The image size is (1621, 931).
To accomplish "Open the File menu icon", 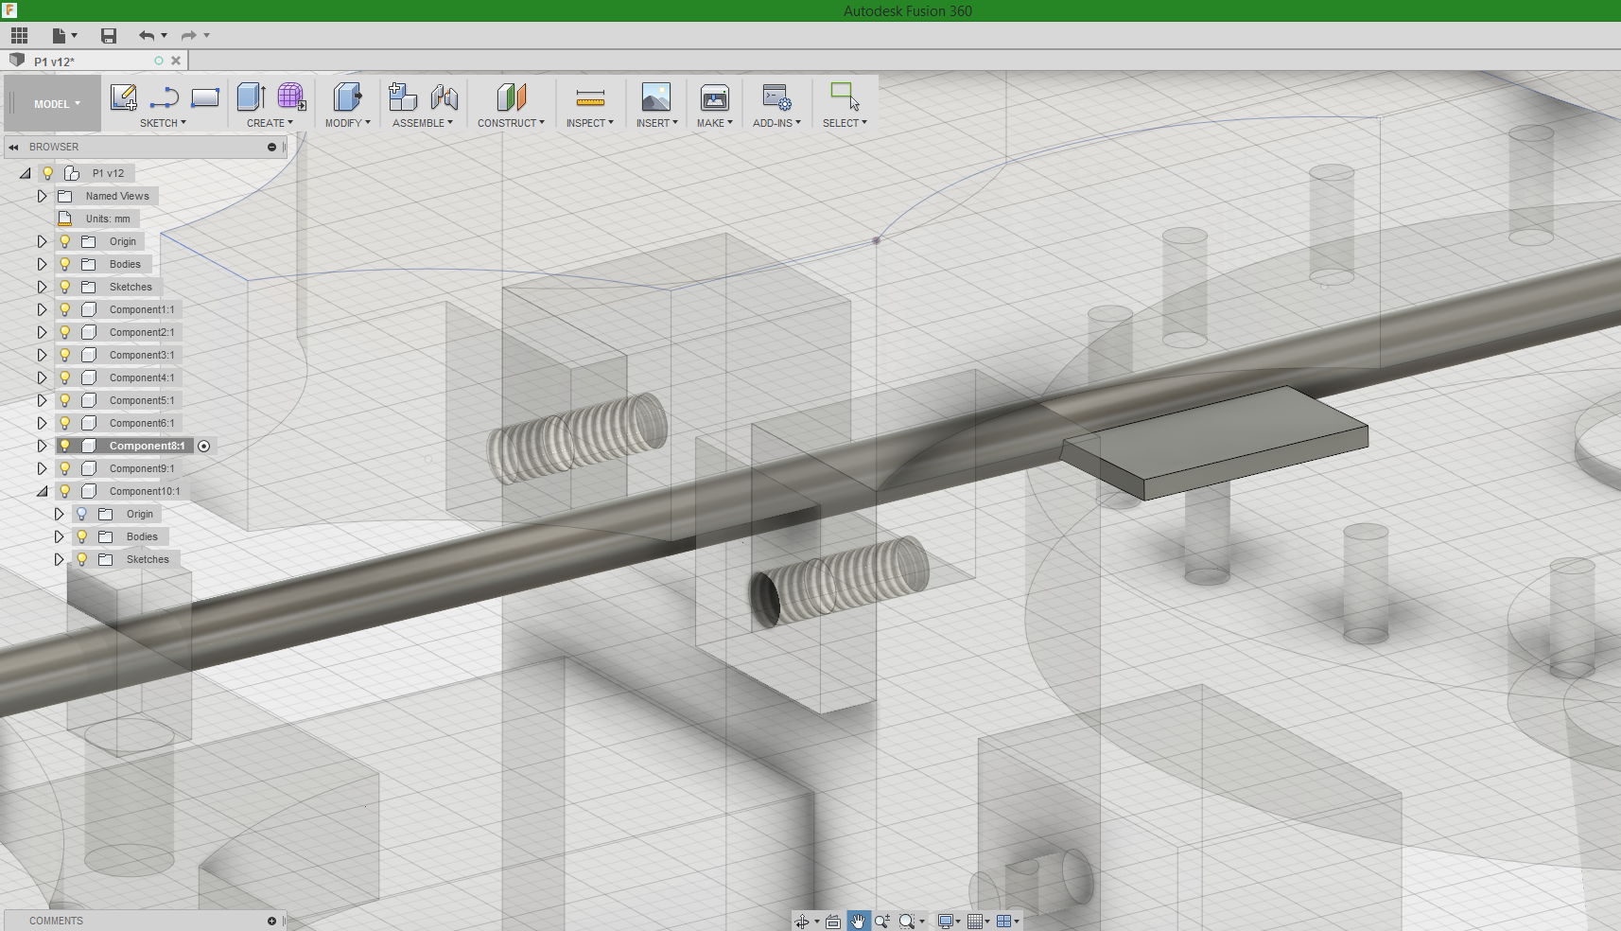I will tap(60, 36).
